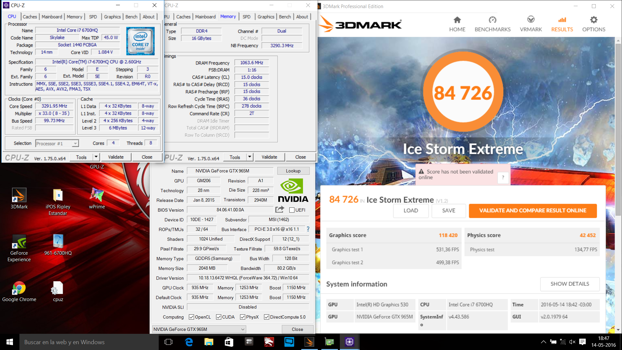
Task: Click the muted volume tray icon
Action: 572,342
